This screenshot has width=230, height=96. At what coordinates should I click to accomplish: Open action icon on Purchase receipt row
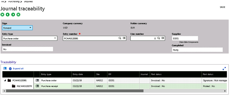coord(37,86)
